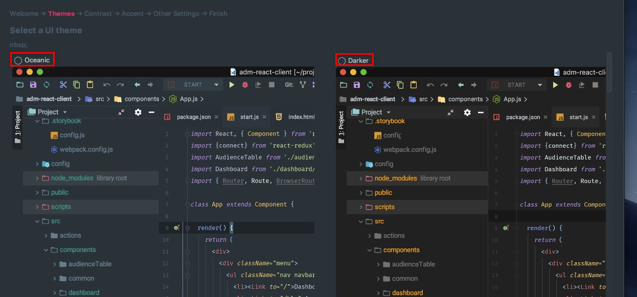
Task: Collapse components folder chevron in Darker preview
Action: click(x=370, y=250)
